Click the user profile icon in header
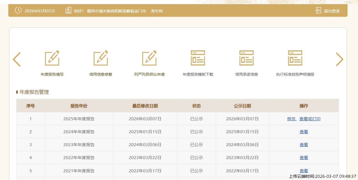The image size is (358, 180). click(68, 10)
